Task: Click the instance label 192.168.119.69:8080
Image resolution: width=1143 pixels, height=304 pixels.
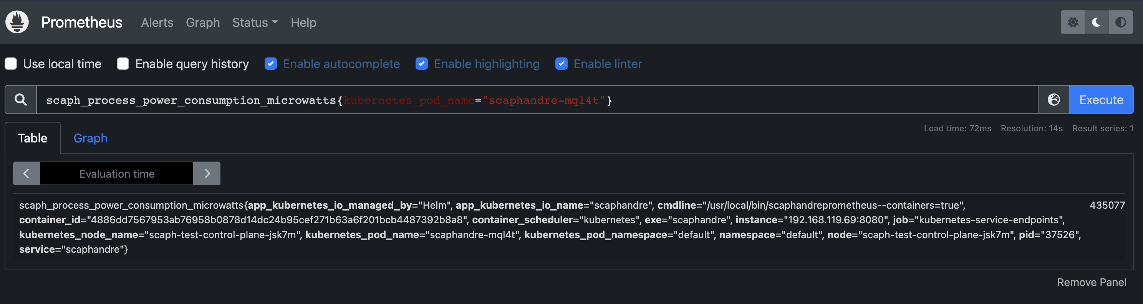Action: coord(812,220)
